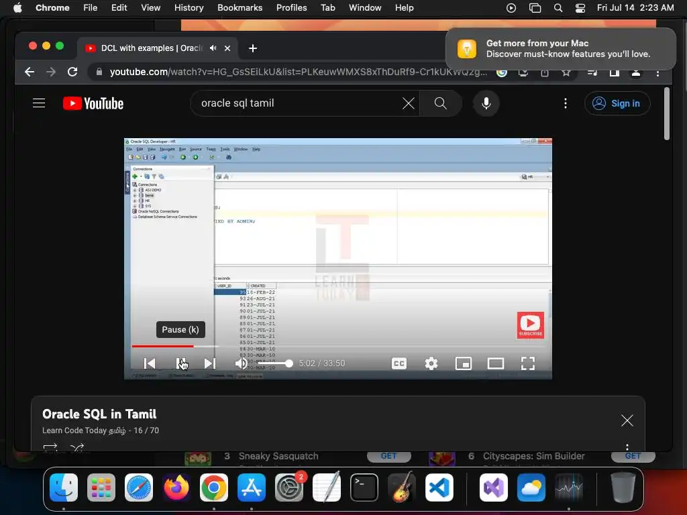Open Terminal from the Dock
Screen dimensions: 687x515
(x=364, y=488)
